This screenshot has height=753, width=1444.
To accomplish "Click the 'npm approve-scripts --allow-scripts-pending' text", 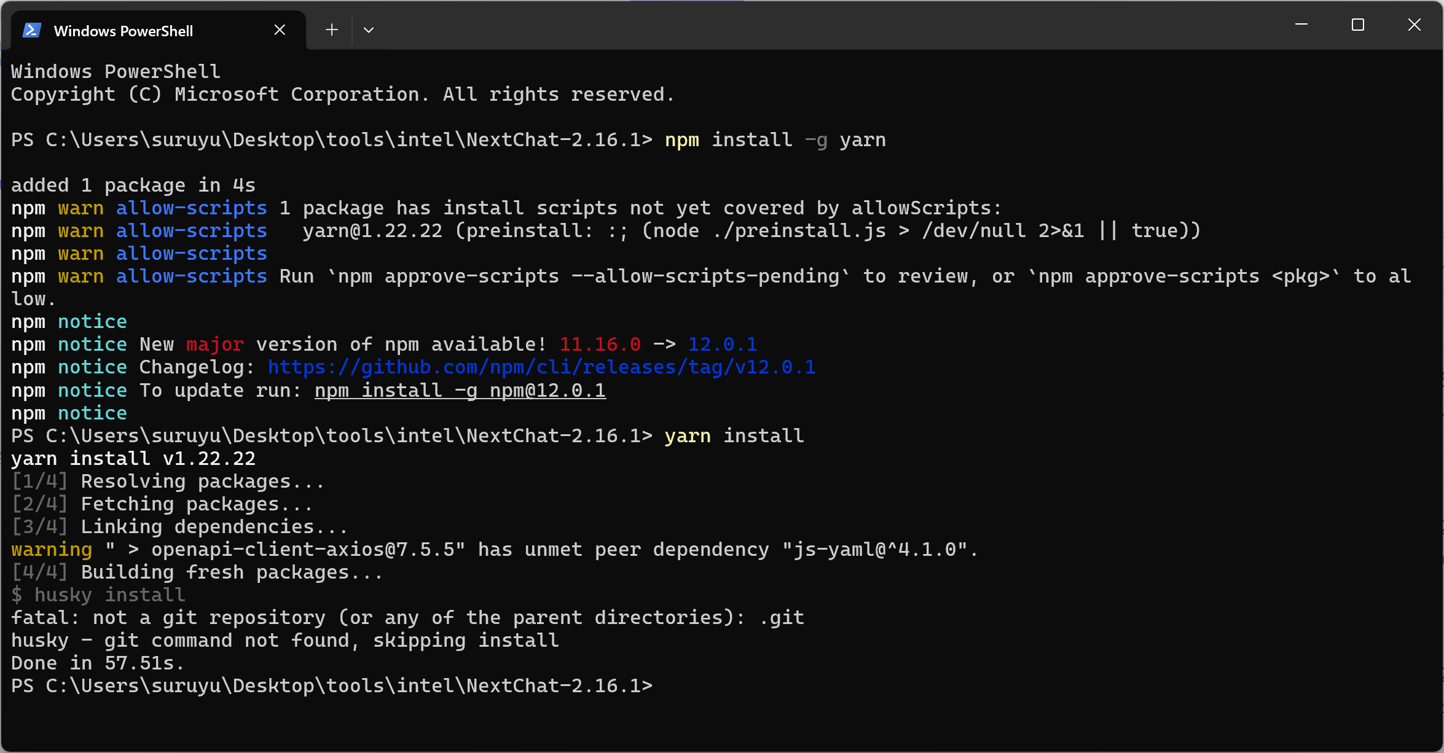I will pos(588,276).
